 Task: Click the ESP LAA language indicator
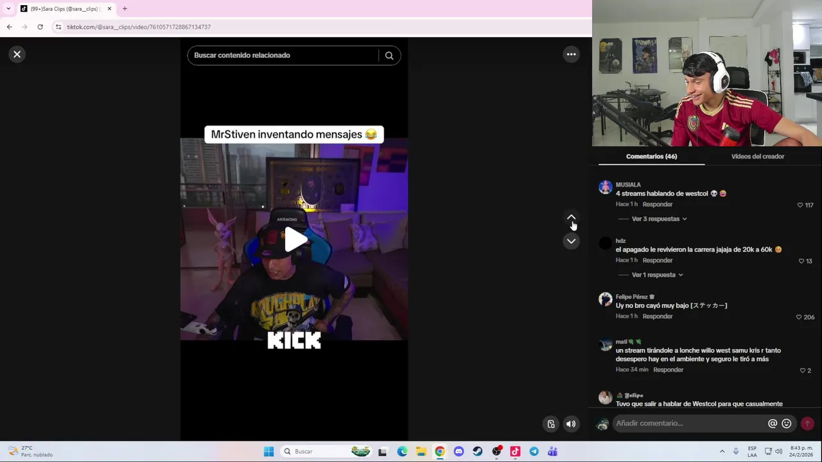752,452
